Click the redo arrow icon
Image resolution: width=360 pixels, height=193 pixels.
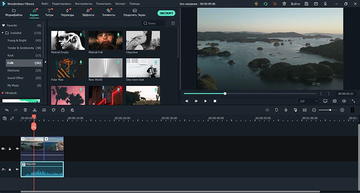(15, 110)
